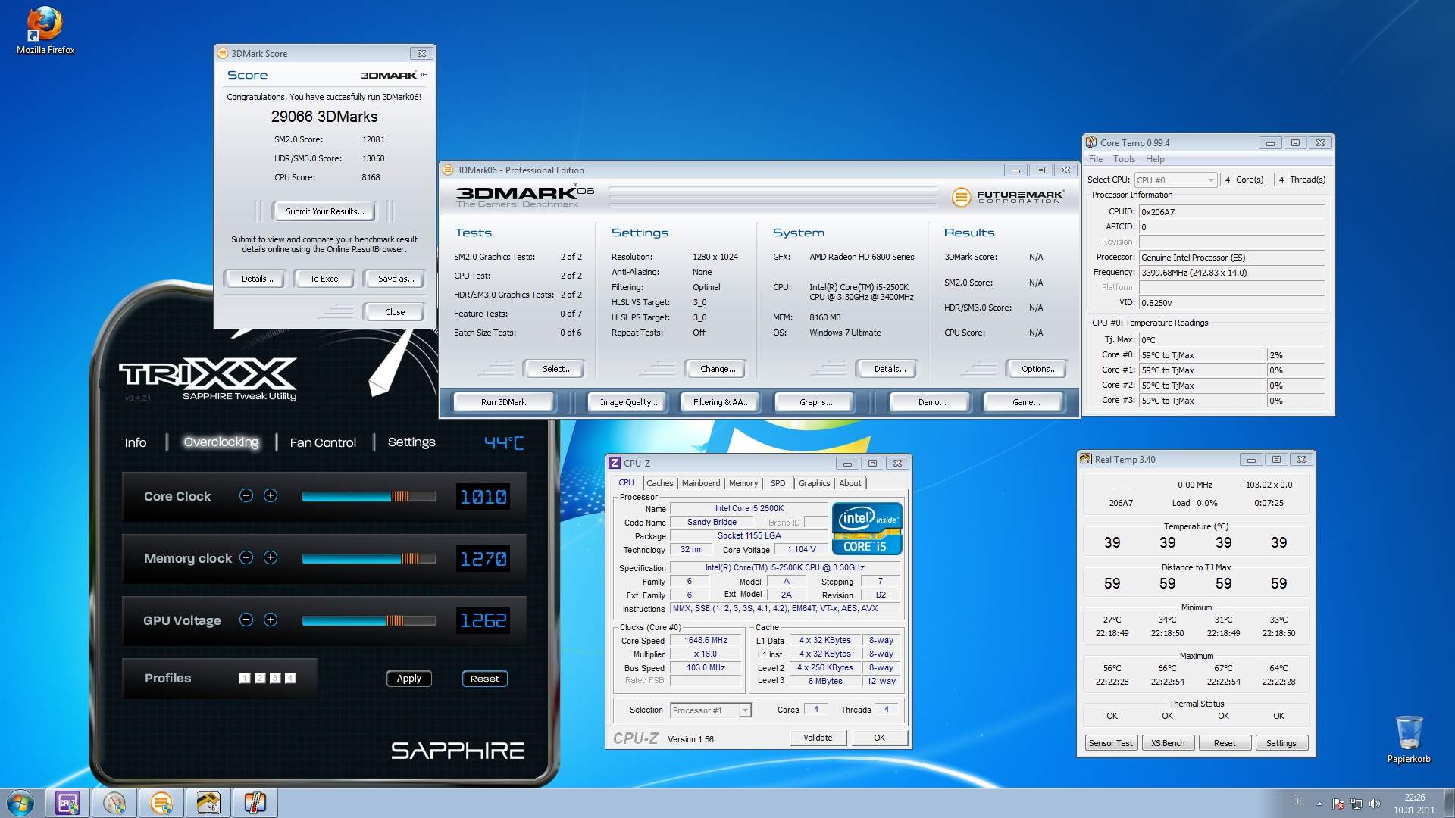Viewport: 1455px width, 818px height.
Task: Open Settings button in Real Temp
Action: click(x=1281, y=743)
